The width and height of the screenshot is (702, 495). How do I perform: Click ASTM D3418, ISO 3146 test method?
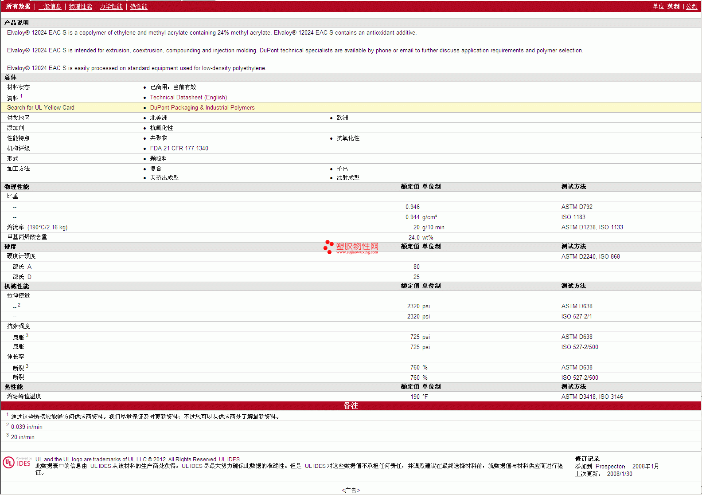[x=592, y=397]
